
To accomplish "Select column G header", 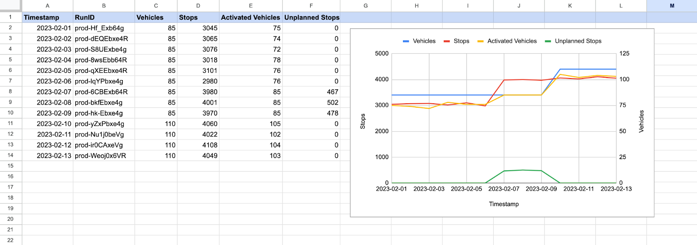I will coord(365,6).
